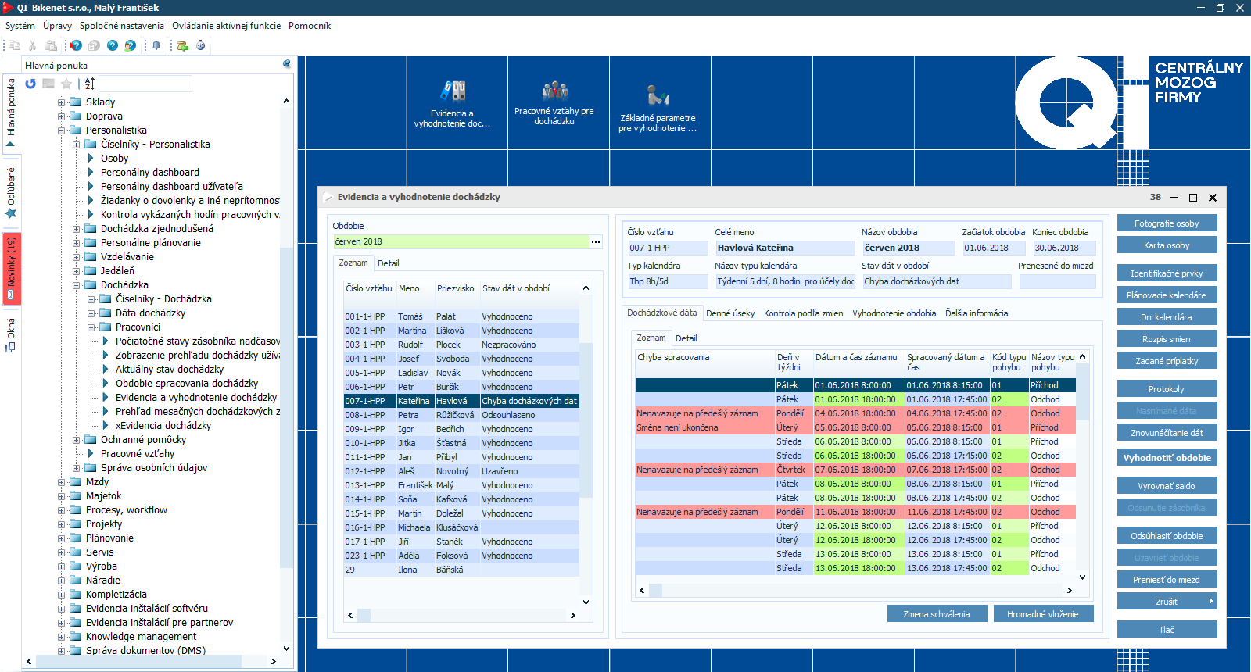Expand the Sklady folder in tree

pos(62,102)
